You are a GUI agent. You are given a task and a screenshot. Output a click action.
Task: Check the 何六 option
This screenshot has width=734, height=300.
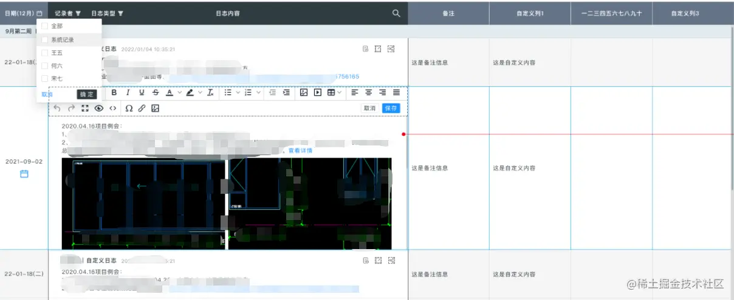point(44,65)
